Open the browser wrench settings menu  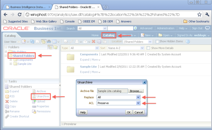pos(207,14)
